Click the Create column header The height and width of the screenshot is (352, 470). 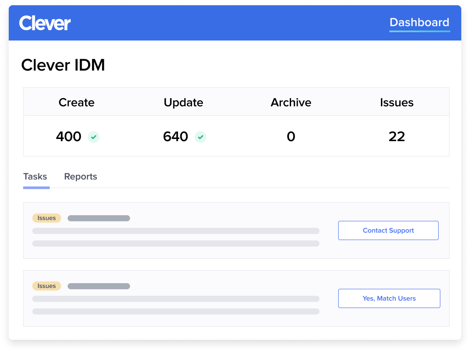(x=76, y=102)
